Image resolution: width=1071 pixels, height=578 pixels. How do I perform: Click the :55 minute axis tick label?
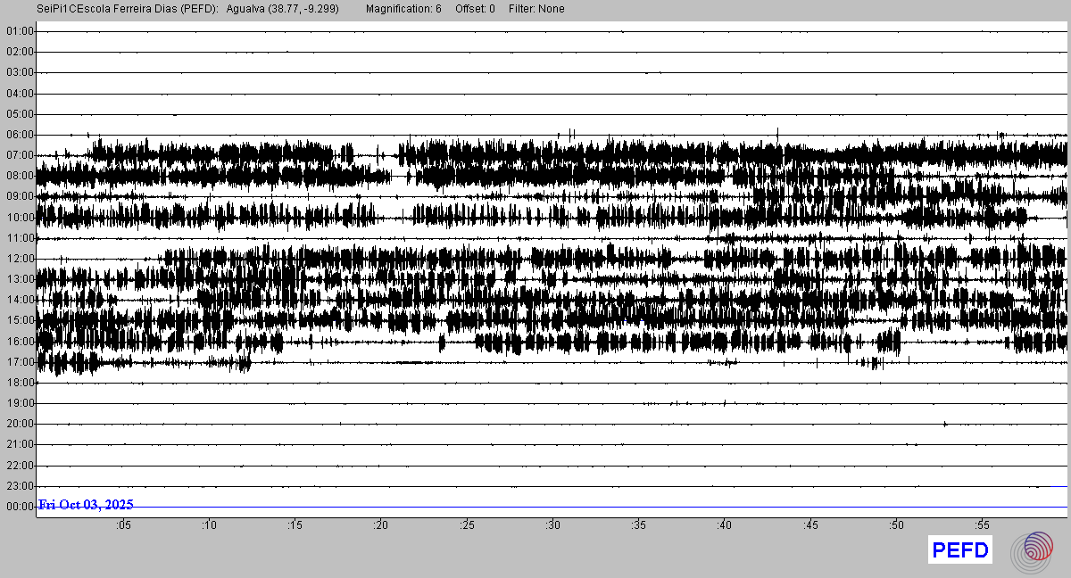coord(982,525)
